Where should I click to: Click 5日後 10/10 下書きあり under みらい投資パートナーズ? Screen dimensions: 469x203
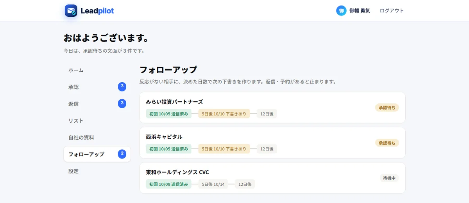(224, 114)
